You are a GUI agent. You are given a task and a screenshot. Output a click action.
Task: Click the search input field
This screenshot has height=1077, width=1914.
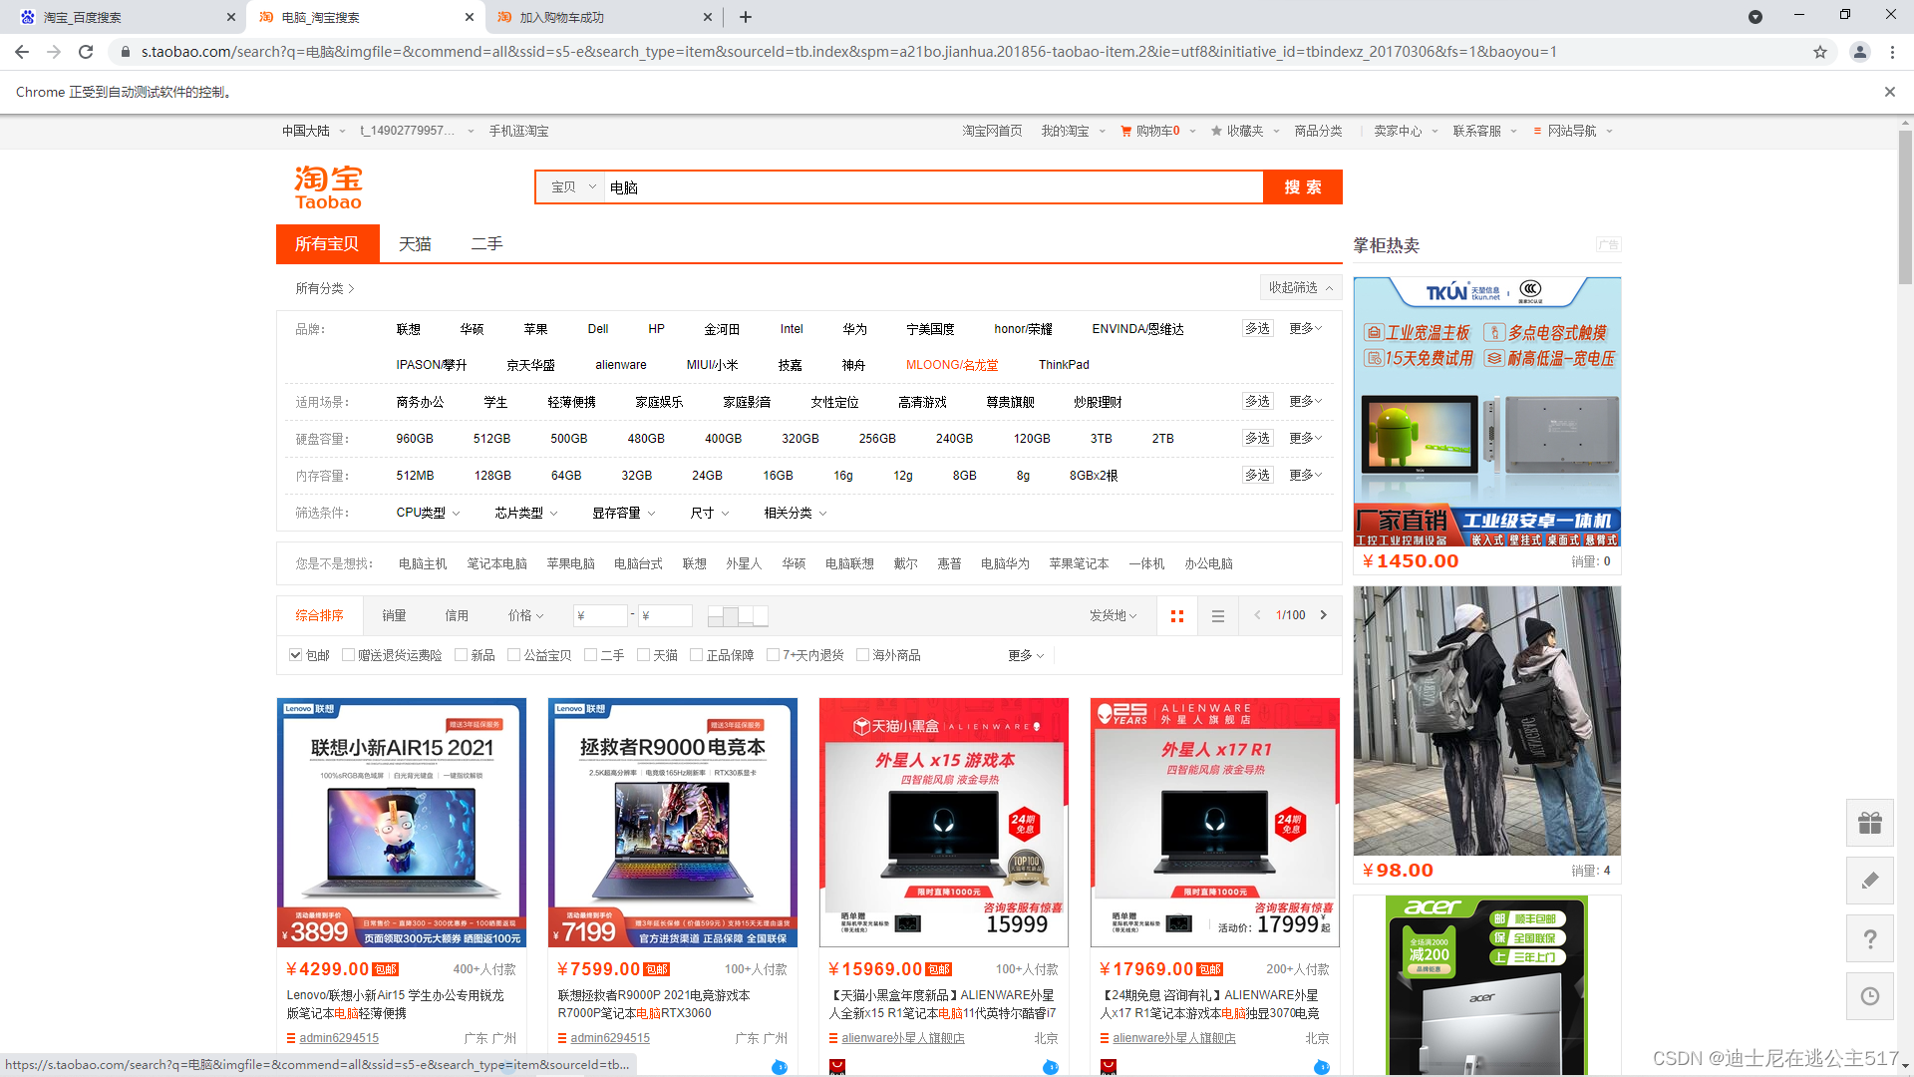point(933,187)
